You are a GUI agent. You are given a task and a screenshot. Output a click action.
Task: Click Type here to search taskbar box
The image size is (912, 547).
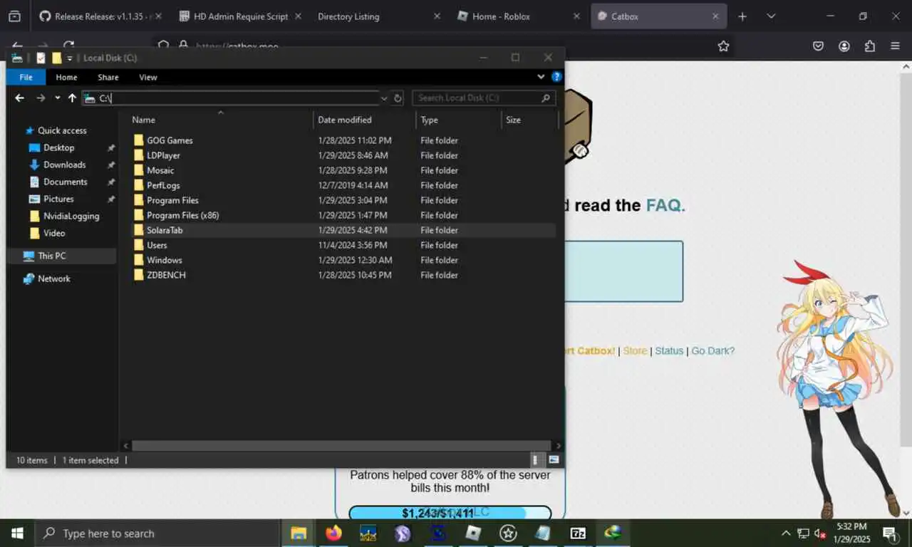click(x=157, y=533)
